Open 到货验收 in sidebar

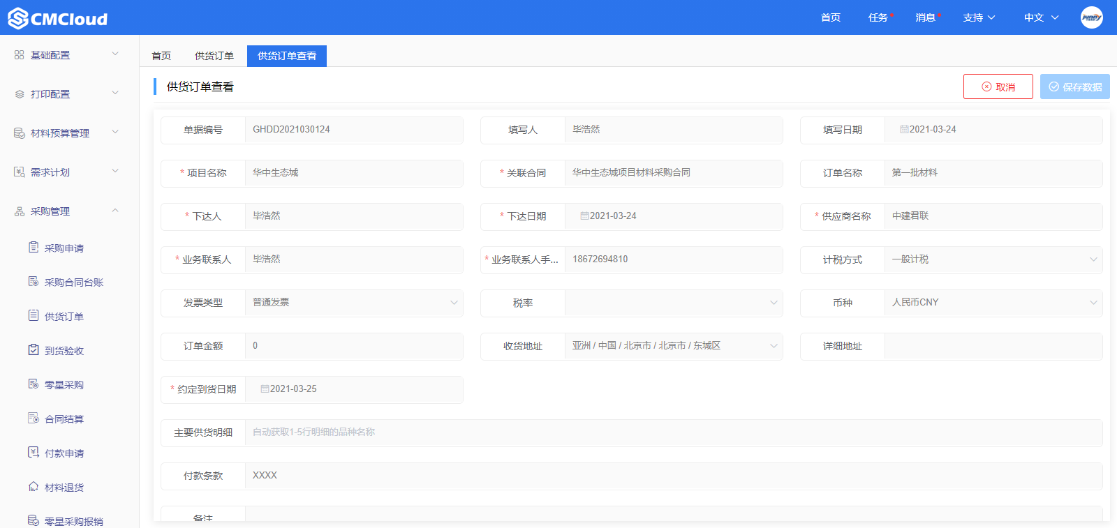[64, 351]
